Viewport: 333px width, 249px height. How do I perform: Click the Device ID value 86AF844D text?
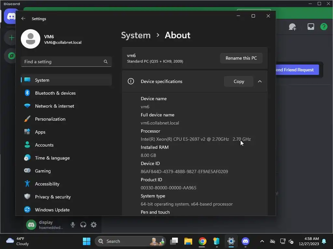click(x=184, y=172)
